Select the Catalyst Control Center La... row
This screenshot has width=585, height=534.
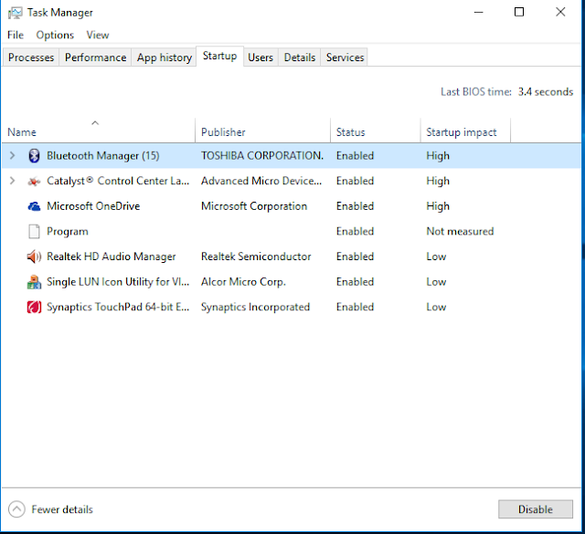(x=292, y=181)
